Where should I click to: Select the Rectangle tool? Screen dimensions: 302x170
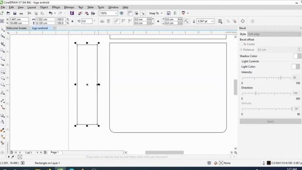click(2, 72)
